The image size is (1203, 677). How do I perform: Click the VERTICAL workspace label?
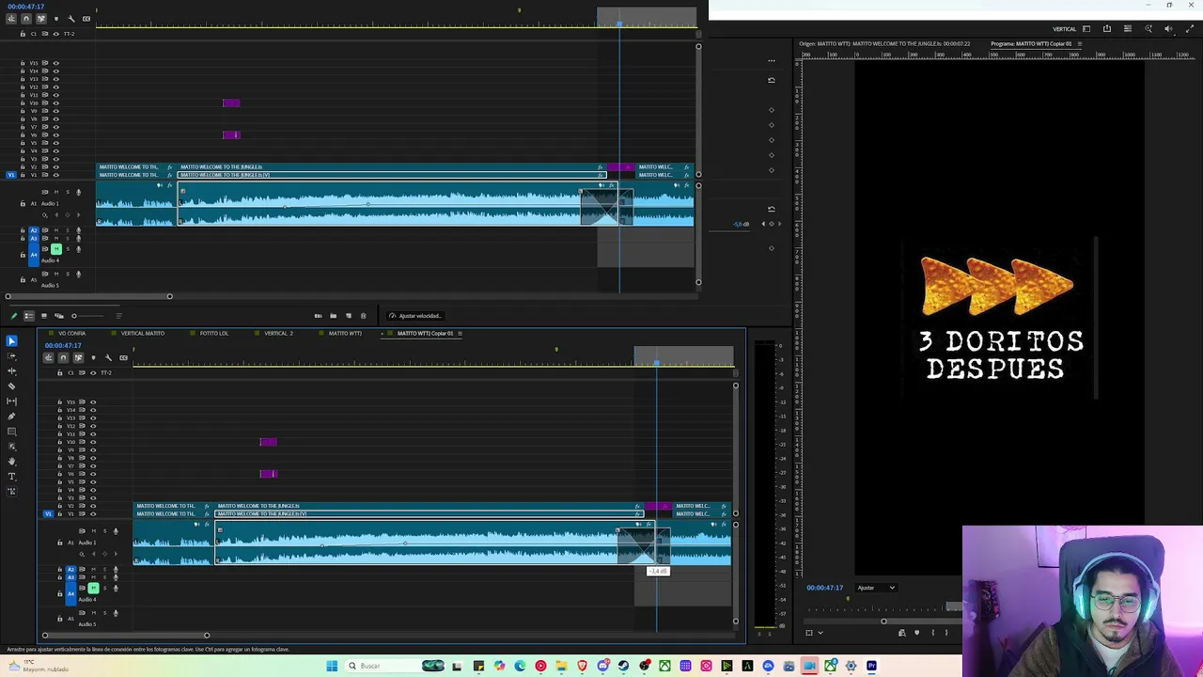point(1065,29)
